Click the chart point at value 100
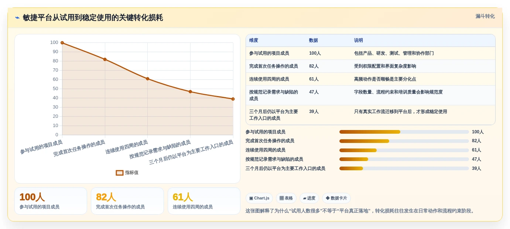The image size is (510, 229). click(x=62, y=43)
